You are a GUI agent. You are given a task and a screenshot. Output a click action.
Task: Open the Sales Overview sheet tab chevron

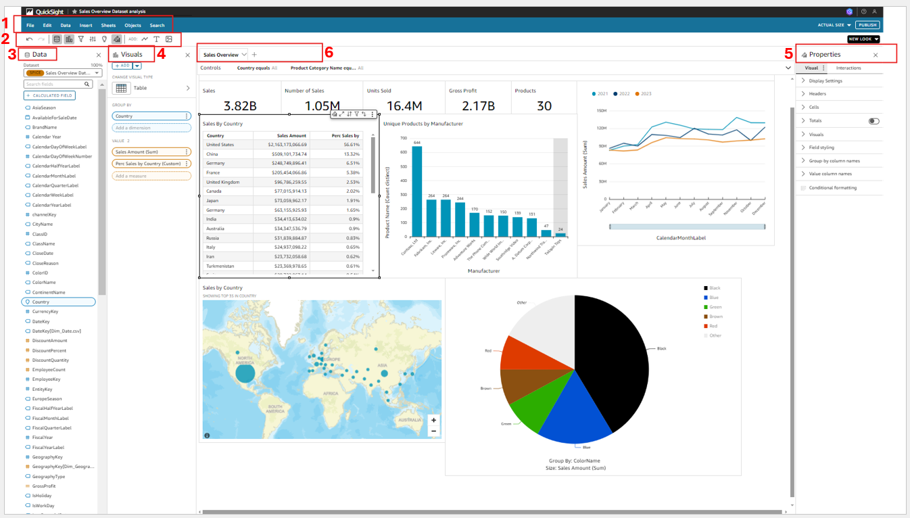click(244, 54)
